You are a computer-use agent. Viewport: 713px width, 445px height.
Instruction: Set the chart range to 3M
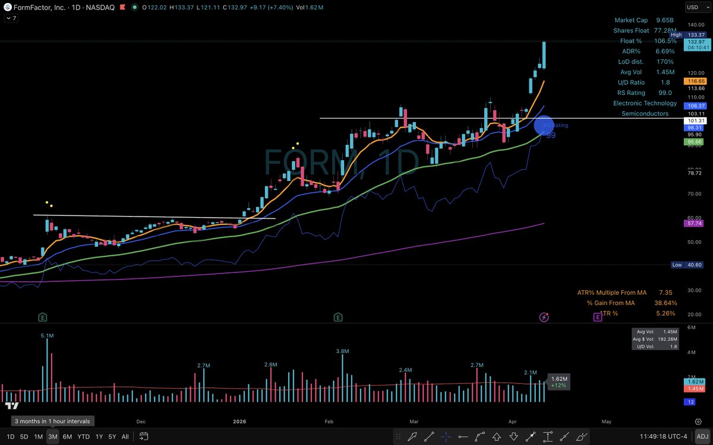53,437
